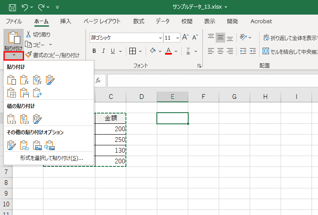Expand the Underline style dropdown arrow

click(120, 51)
